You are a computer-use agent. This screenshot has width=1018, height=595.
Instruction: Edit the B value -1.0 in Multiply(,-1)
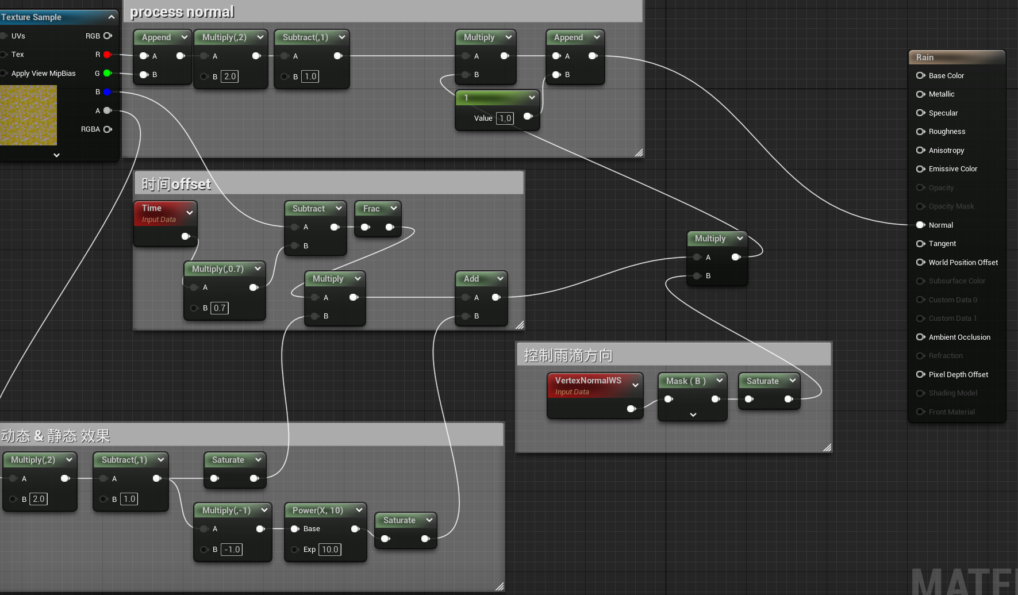point(232,550)
